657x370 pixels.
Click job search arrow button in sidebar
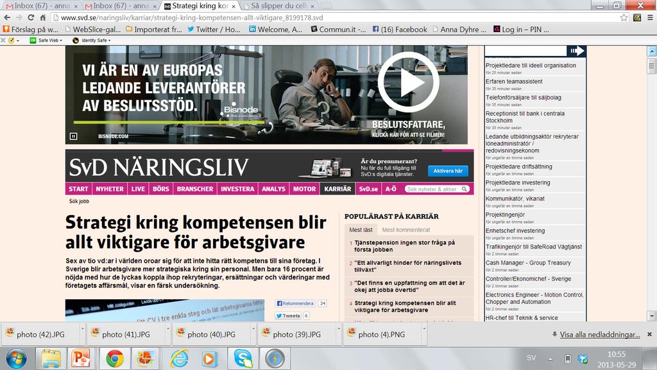point(577,51)
